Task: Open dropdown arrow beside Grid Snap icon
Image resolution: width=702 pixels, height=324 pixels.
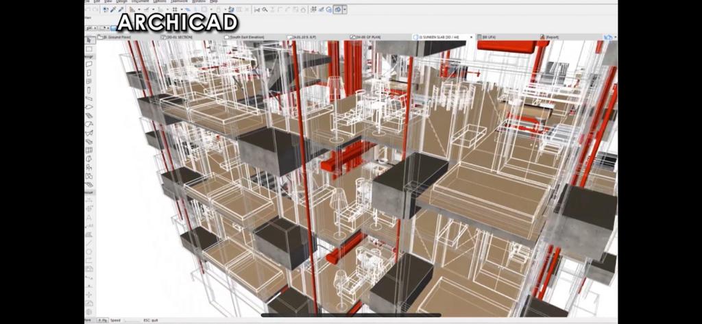Action: 182,10
